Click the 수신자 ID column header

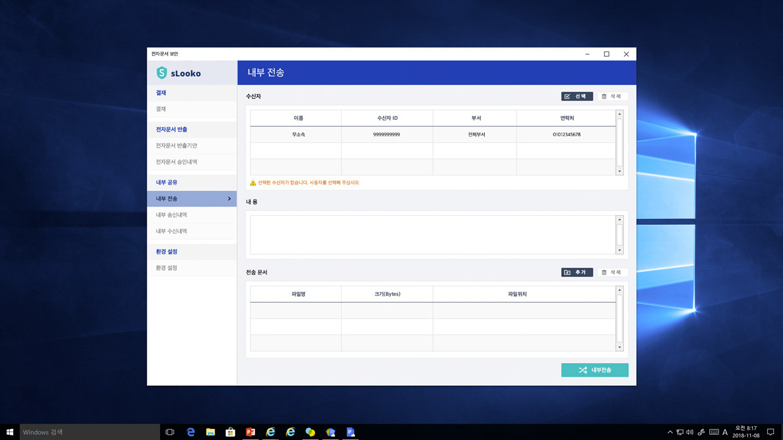[387, 118]
